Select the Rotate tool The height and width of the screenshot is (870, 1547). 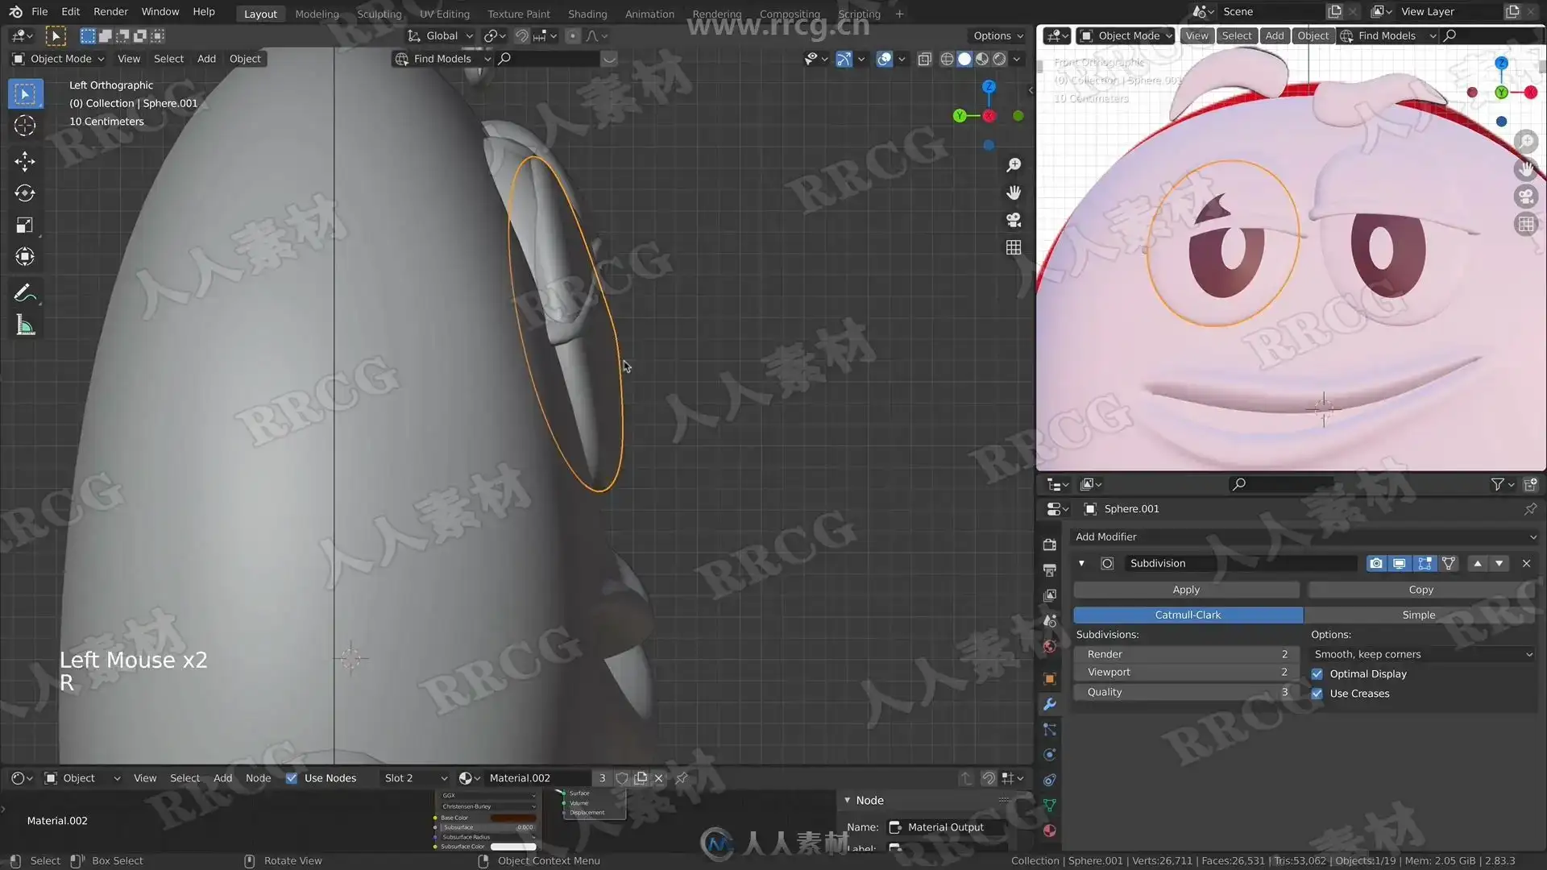click(24, 193)
